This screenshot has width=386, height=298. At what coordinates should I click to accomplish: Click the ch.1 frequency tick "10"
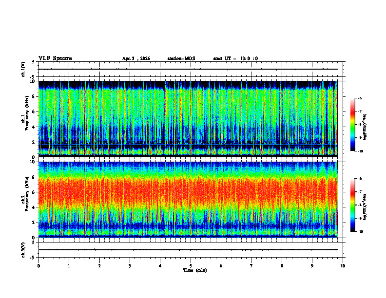click(x=33, y=81)
